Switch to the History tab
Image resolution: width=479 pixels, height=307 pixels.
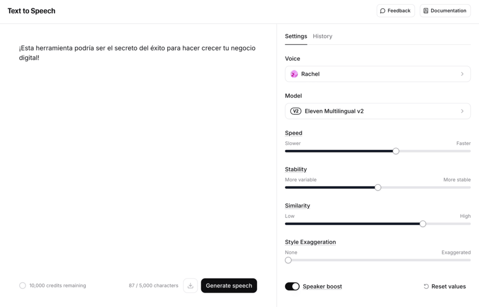pyautogui.click(x=322, y=36)
